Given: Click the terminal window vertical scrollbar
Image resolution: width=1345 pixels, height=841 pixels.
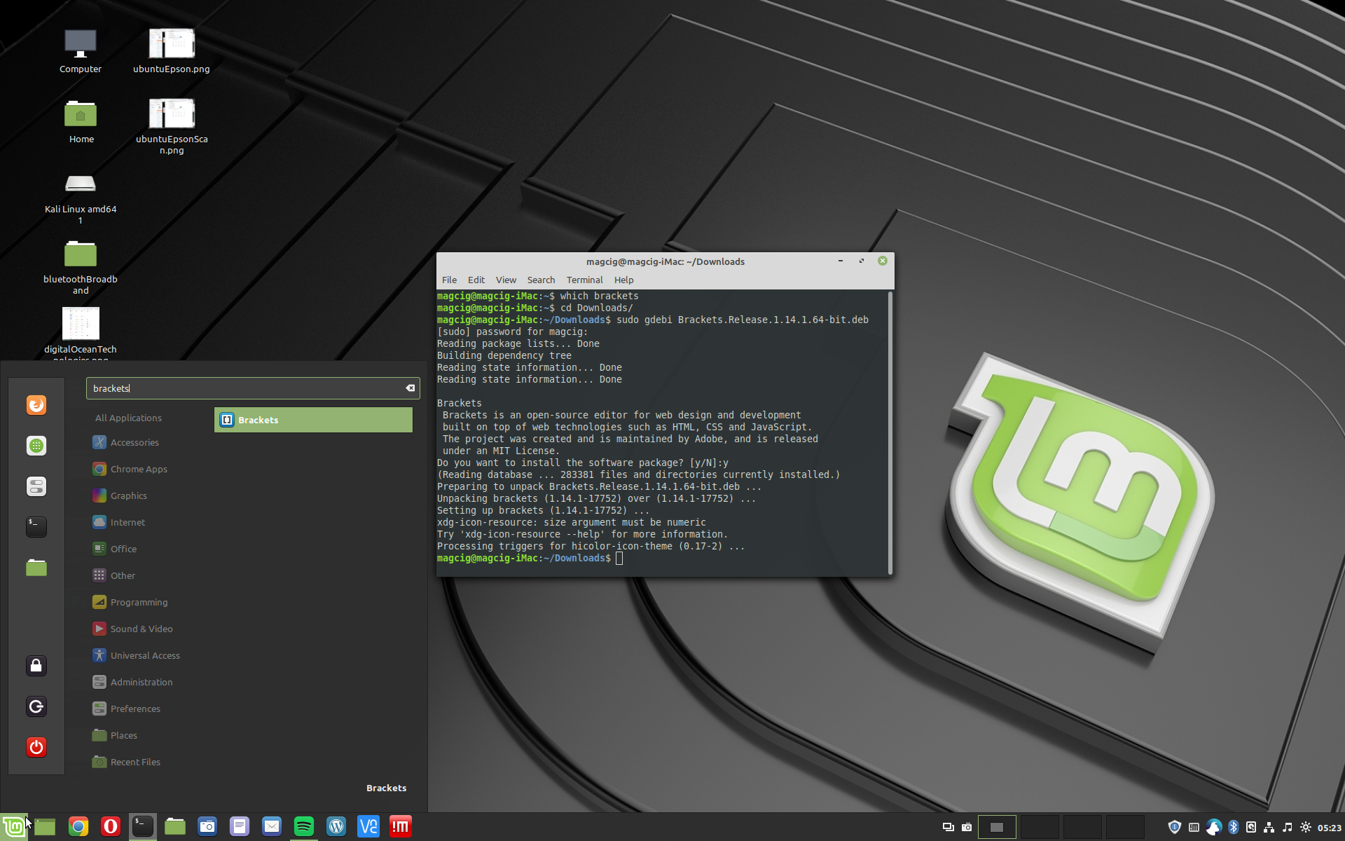Looking at the screenshot, I should [890, 432].
